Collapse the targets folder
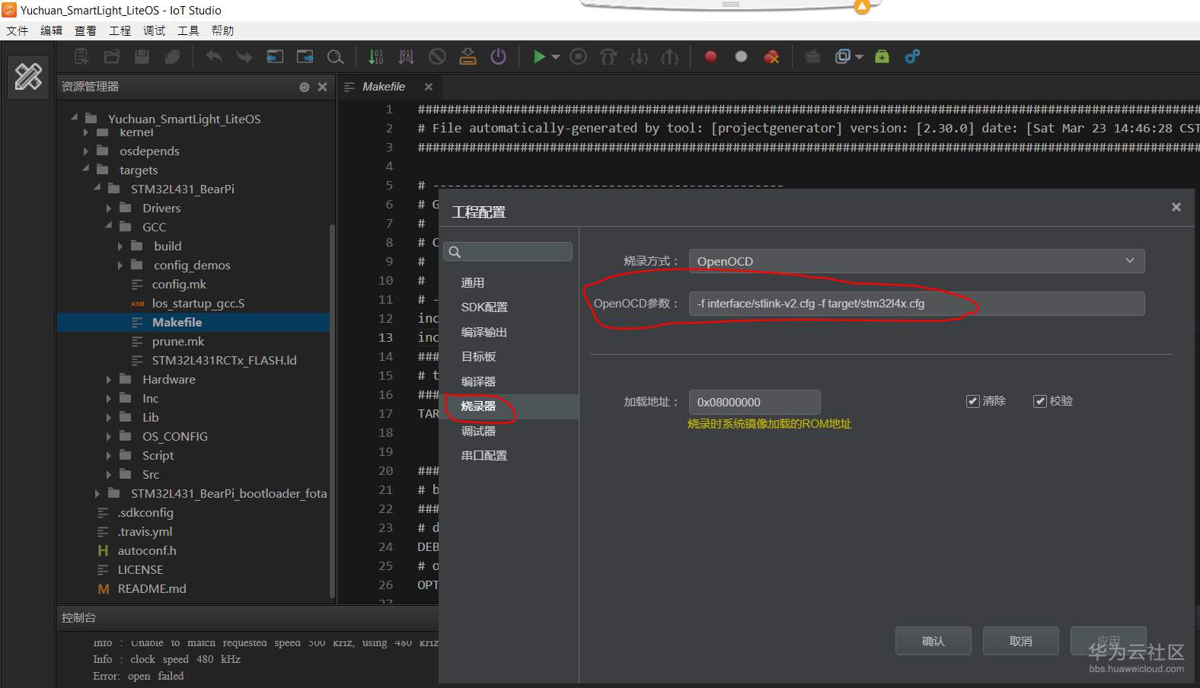Image resolution: width=1200 pixels, height=688 pixels. 86,168
